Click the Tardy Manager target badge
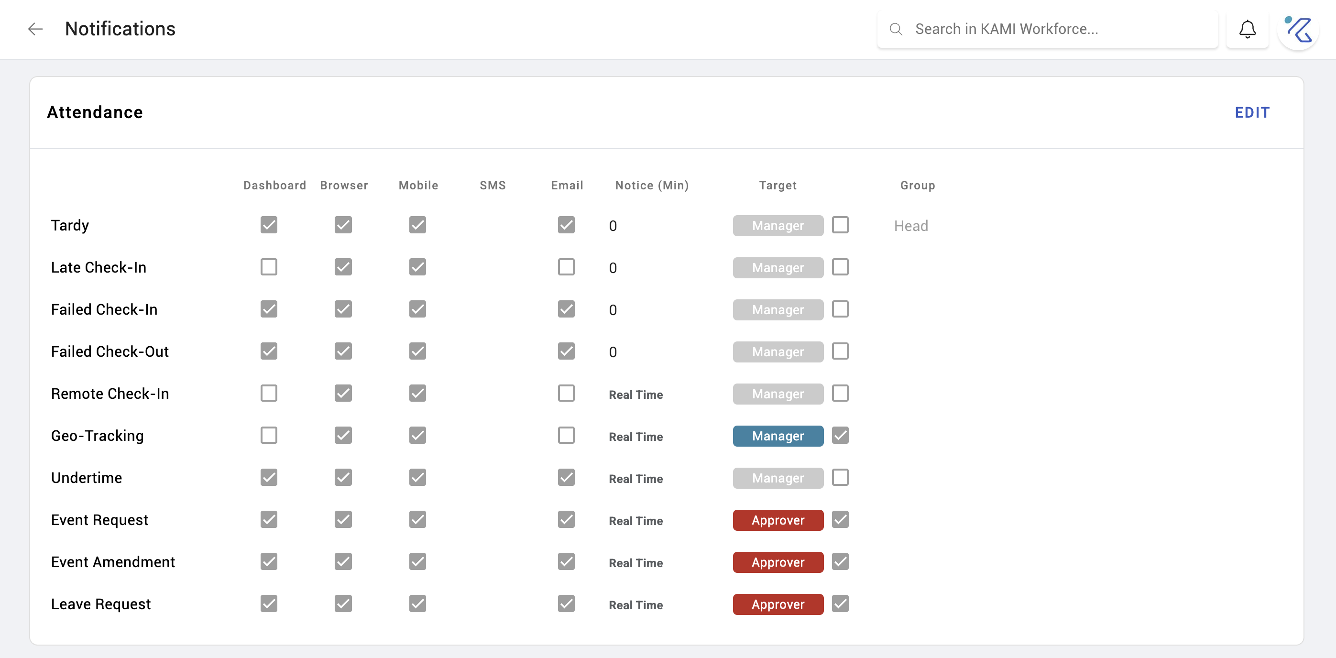This screenshot has width=1336, height=658. point(778,226)
